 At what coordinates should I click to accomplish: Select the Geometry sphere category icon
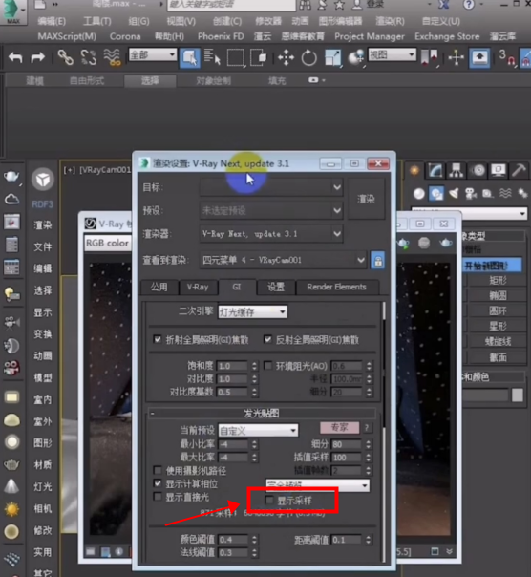click(x=418, y=194)
